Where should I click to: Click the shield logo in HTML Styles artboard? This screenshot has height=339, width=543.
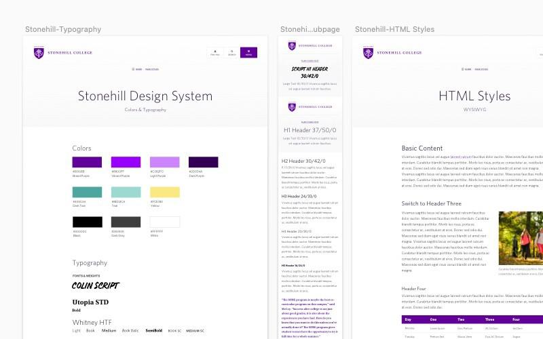pyautogui.click(x=369, y=52)
